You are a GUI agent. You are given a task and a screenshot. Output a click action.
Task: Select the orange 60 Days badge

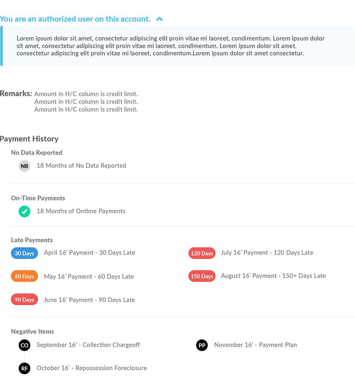click(x=24, y=277)
